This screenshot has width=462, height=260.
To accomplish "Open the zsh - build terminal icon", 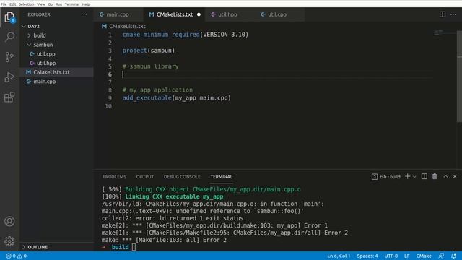I will pos(375,177).
